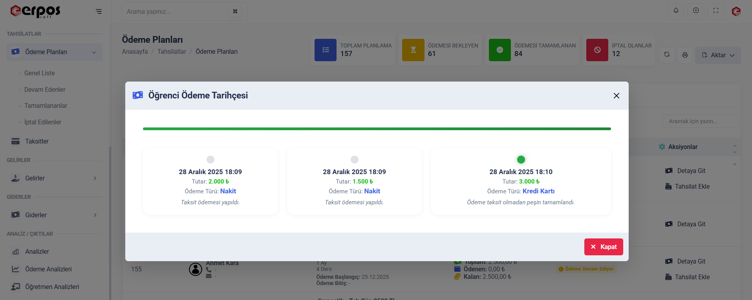The width and height of the screenshot is (752, 300).
Task: Click the search shortcut icon in search bar
Action: (235, 11)
